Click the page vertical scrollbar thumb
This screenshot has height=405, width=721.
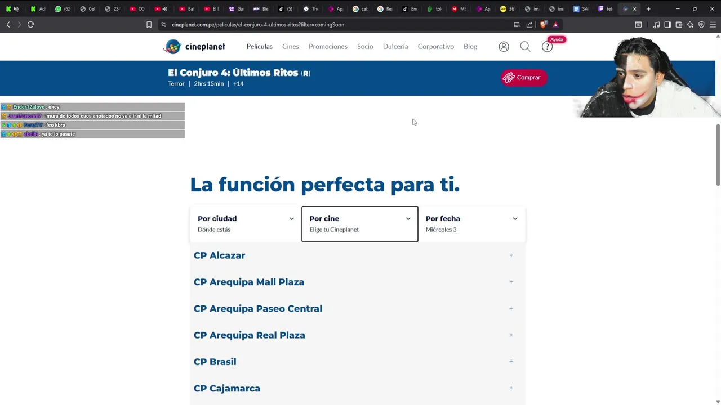click(718, 154)
